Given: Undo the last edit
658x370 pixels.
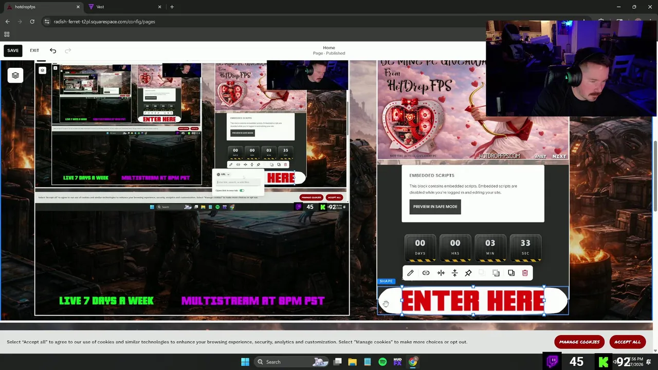Looking at the screenshot, I should pyautogui.click(x=53, y=50).
